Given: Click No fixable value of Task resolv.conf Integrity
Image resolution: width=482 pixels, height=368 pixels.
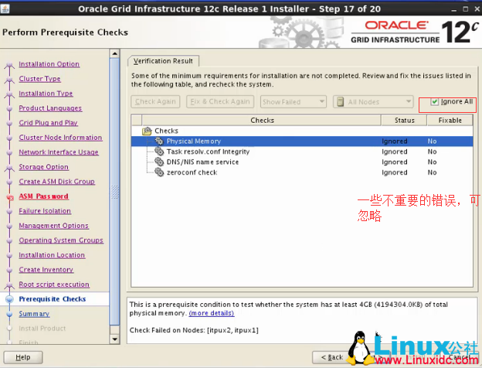Looking at the screenshot, I should [x=432, y=152].
